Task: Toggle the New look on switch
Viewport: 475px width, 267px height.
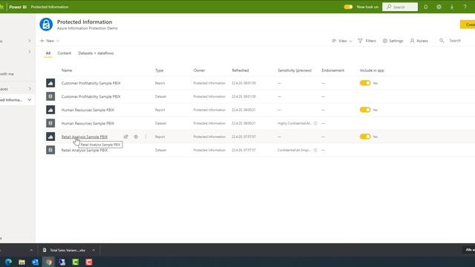Action: tap(348, 7)
